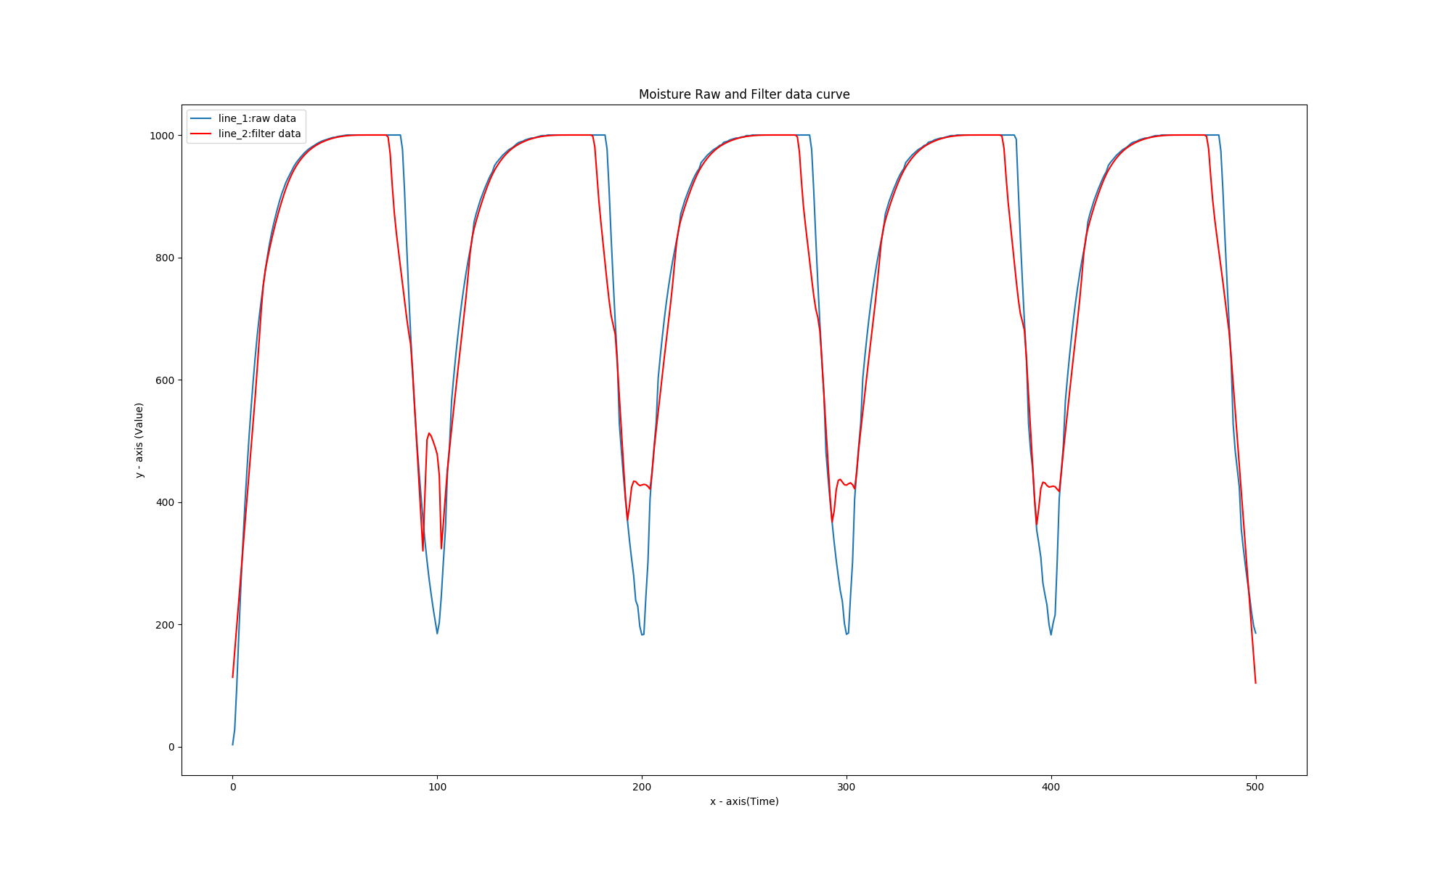Click the y-axis tick label 1000

162,136
